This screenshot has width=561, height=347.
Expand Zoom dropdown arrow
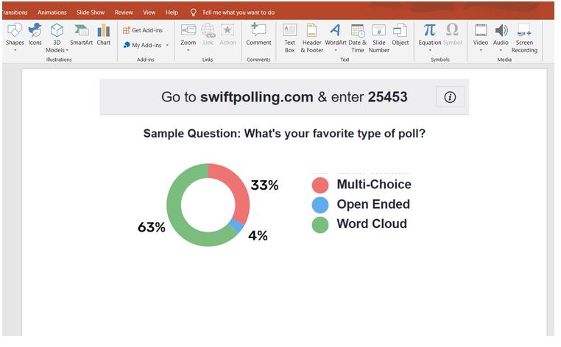coord(188,51)
